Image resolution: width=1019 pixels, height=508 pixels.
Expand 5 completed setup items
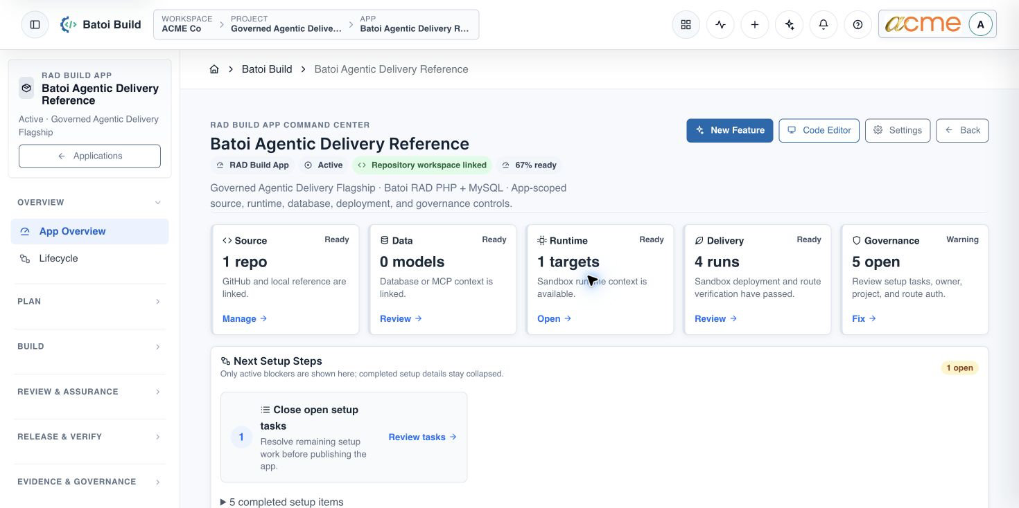(281, 502)
